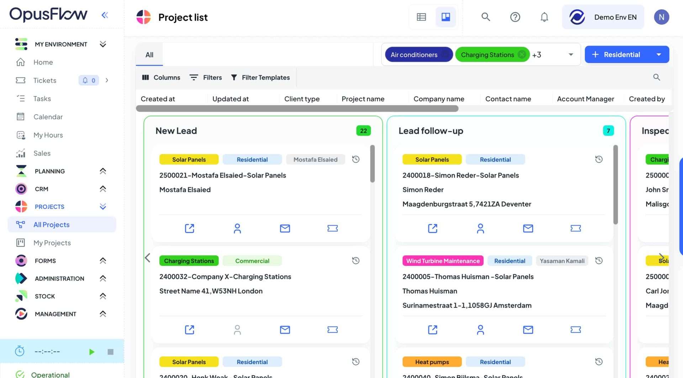Image resolution: width=683 pixels, height=378 pixels.
Task: Open Sales in sidebar
Action: tap(42, 153)
